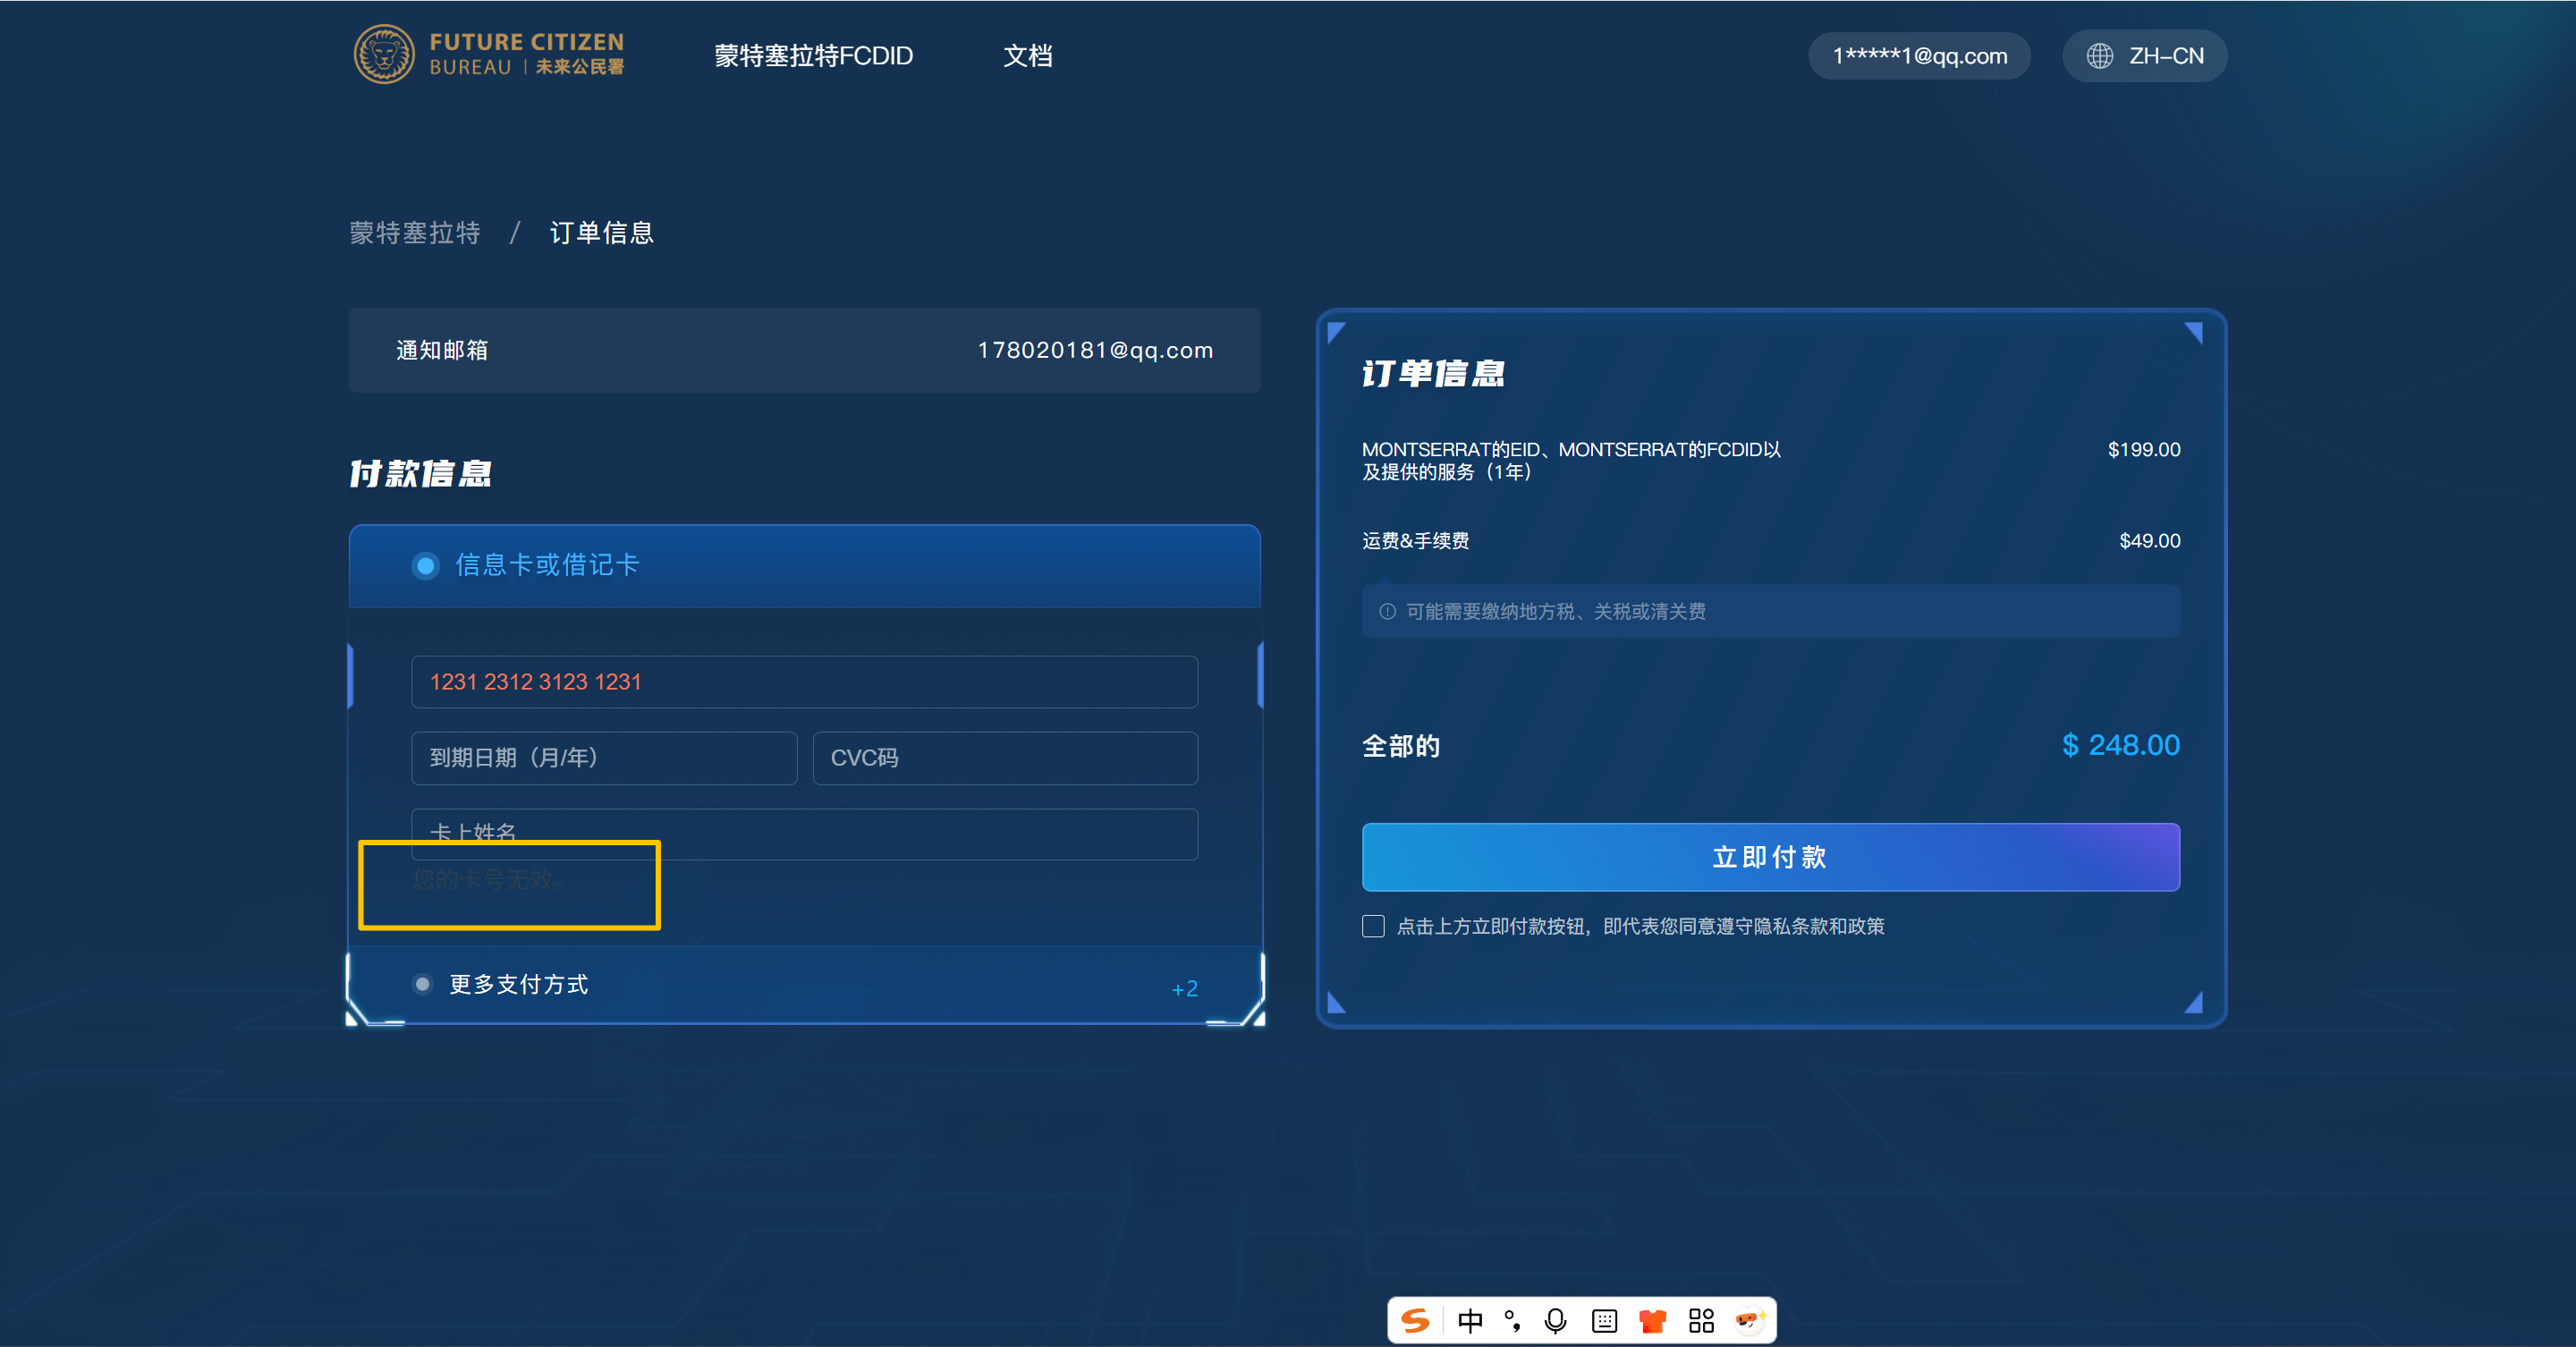Screen dimensions: 2576x1347
Task: Open the 蒙特塞拉特FCDID nav item
Action: point(813,56)
